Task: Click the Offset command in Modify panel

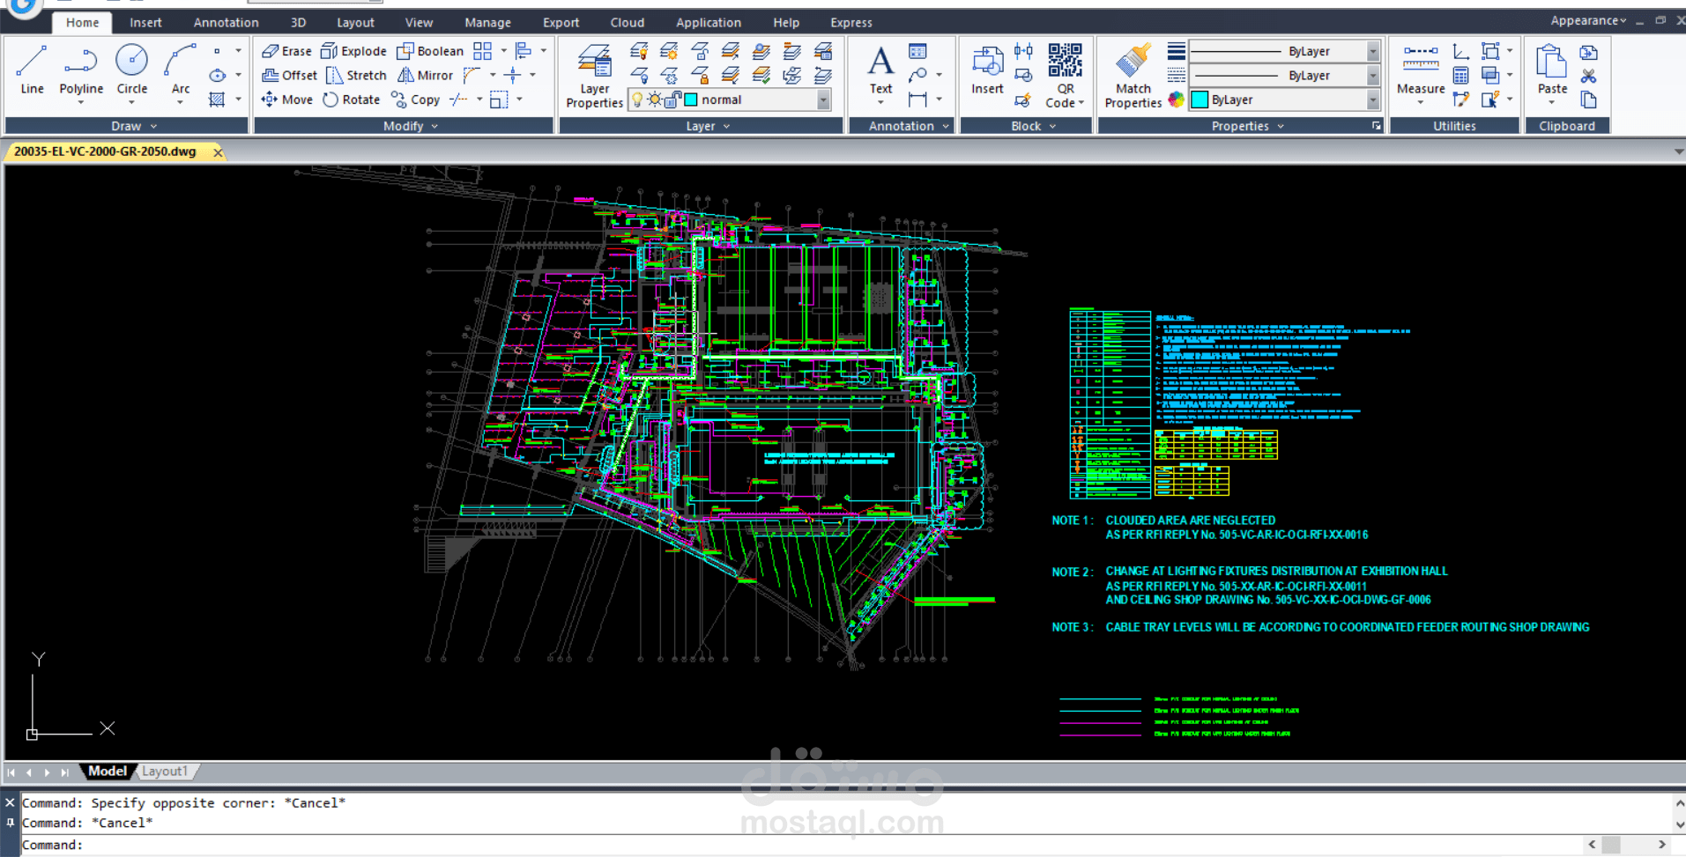Action: pos(289,75)
